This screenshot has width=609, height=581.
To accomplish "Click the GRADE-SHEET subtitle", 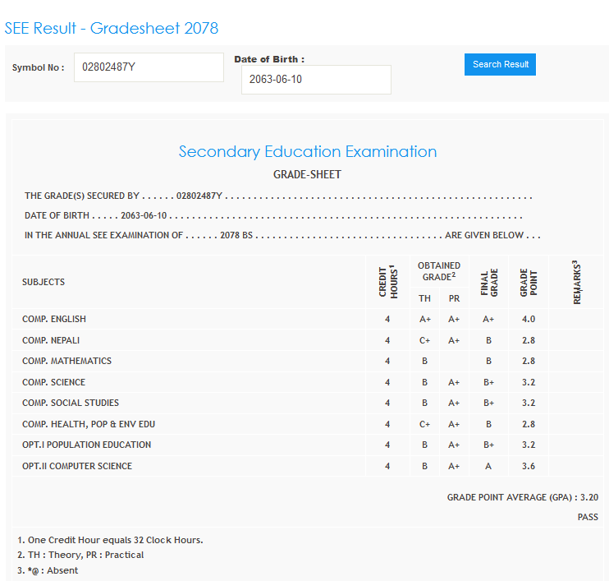I will pos(307,174).
